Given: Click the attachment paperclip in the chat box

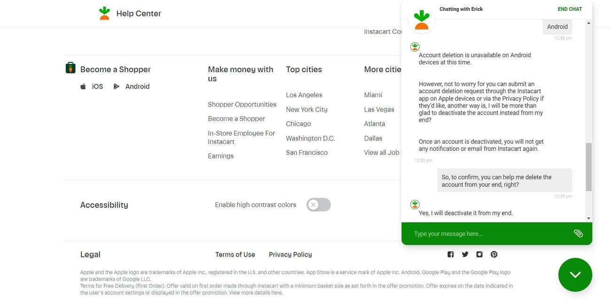Looking at the screenshot, I should point(578,233).
